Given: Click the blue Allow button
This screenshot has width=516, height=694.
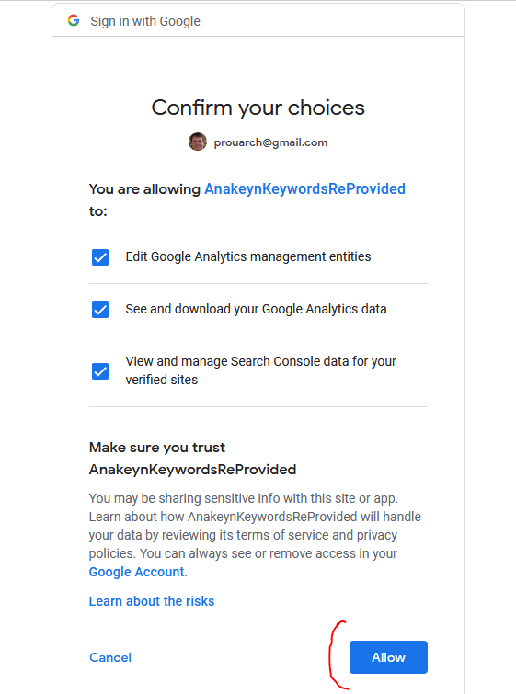Looking at the screenshot, I should (x=388, y=657).
